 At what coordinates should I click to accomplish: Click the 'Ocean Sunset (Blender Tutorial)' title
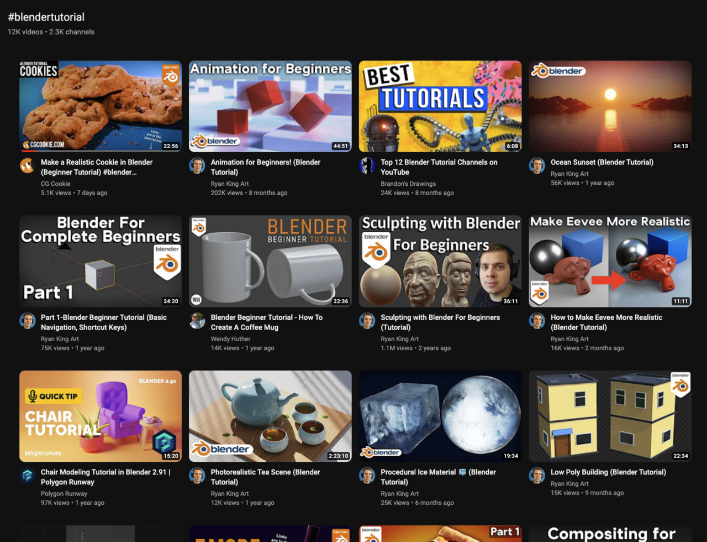point(602,162)
